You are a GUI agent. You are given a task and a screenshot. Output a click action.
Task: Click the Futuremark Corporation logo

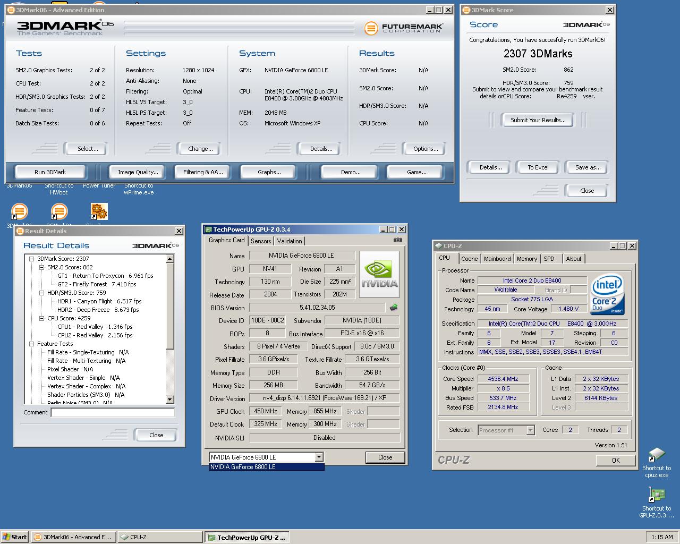tap(404, 28)
